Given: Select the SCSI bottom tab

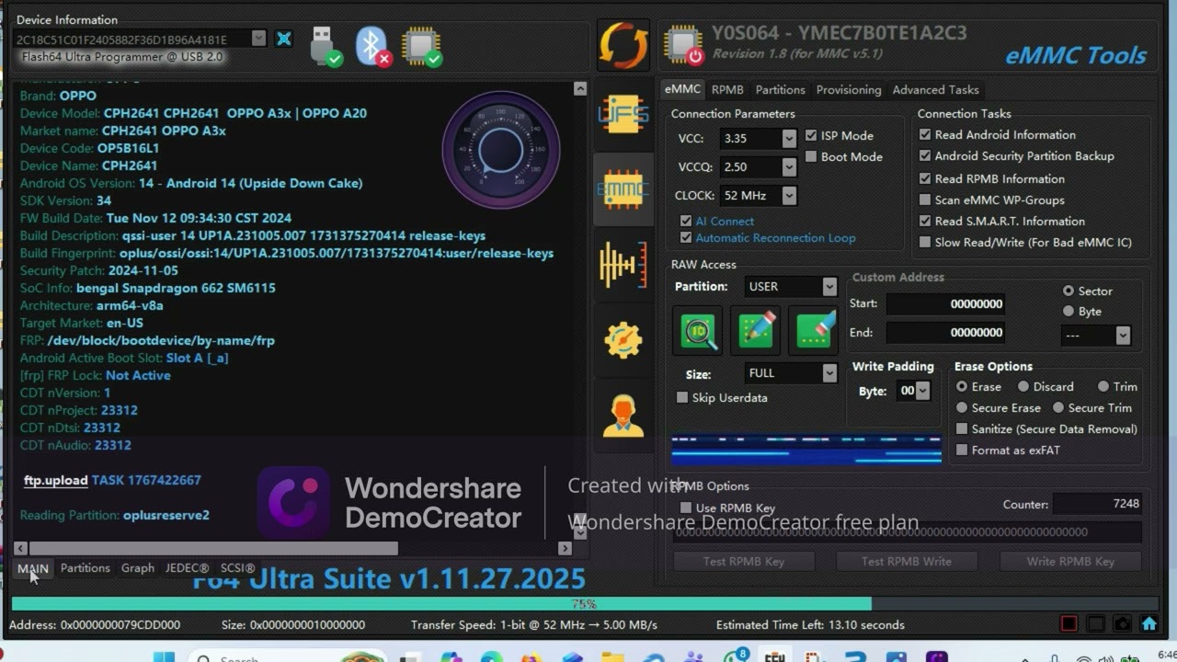Looking at the screenshot, I should pyautogui.click(x=237, y=568).
